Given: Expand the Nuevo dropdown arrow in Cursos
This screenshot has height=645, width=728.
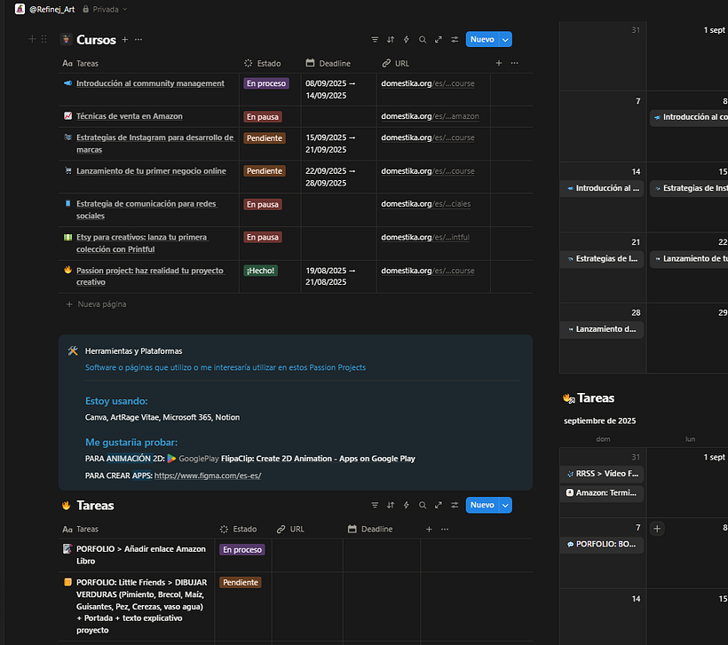Looking at the screenshot, I should tap(506, 40).
